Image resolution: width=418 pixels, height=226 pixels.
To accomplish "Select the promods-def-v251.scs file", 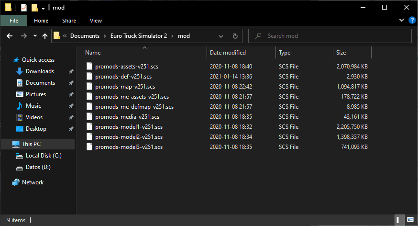I will 123,77.
